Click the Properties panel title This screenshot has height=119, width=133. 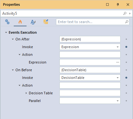pyautogui.click(x=12, y=4)
